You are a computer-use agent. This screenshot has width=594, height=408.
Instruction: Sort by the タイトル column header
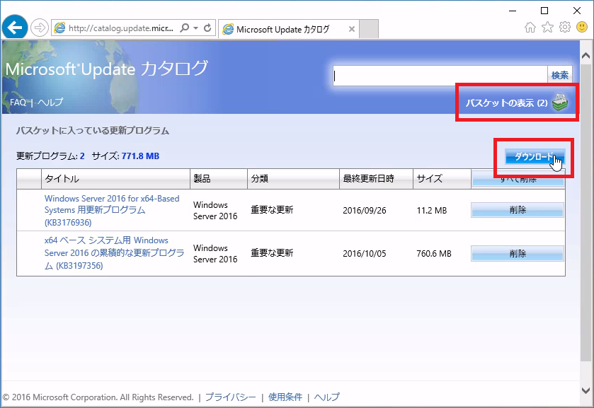click(x=115, y=179)
